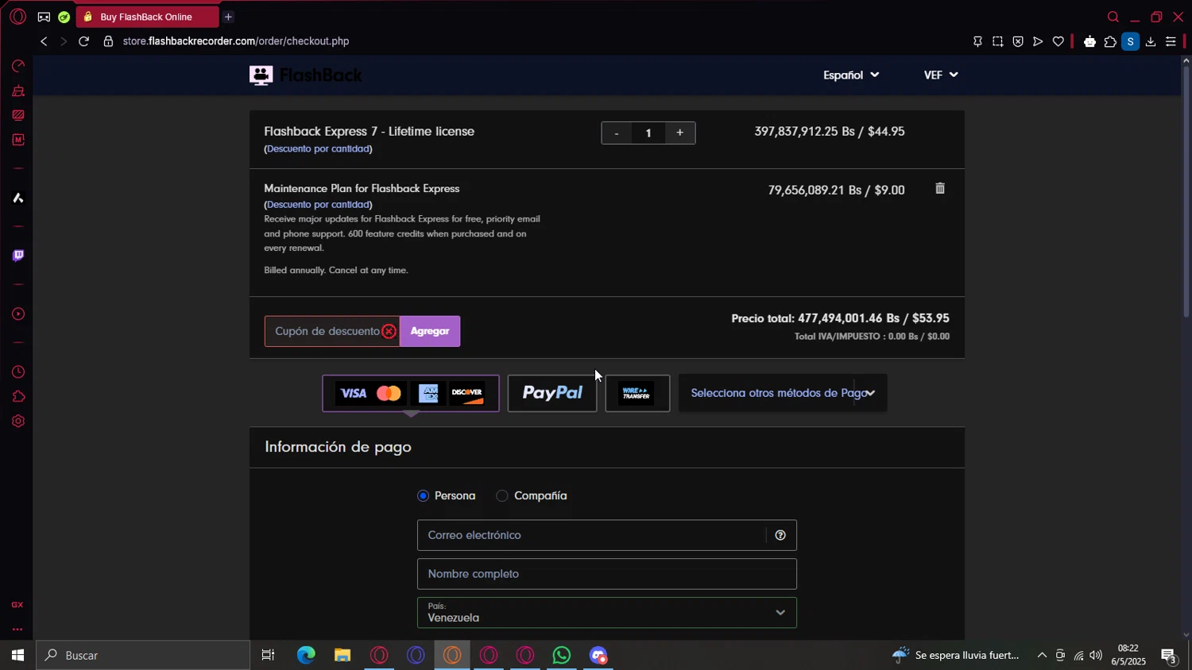Open the GX Cleaner broom icon
The width and height of the screenshot is (1192, 670).
[17, 91]
